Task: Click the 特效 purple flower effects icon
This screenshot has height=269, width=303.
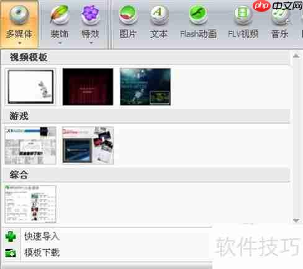Action: tap(90, 14)
